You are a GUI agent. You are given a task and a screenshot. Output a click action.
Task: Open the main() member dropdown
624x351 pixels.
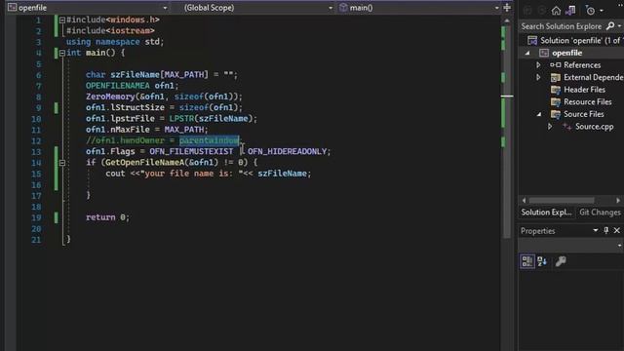coord(496,8)
